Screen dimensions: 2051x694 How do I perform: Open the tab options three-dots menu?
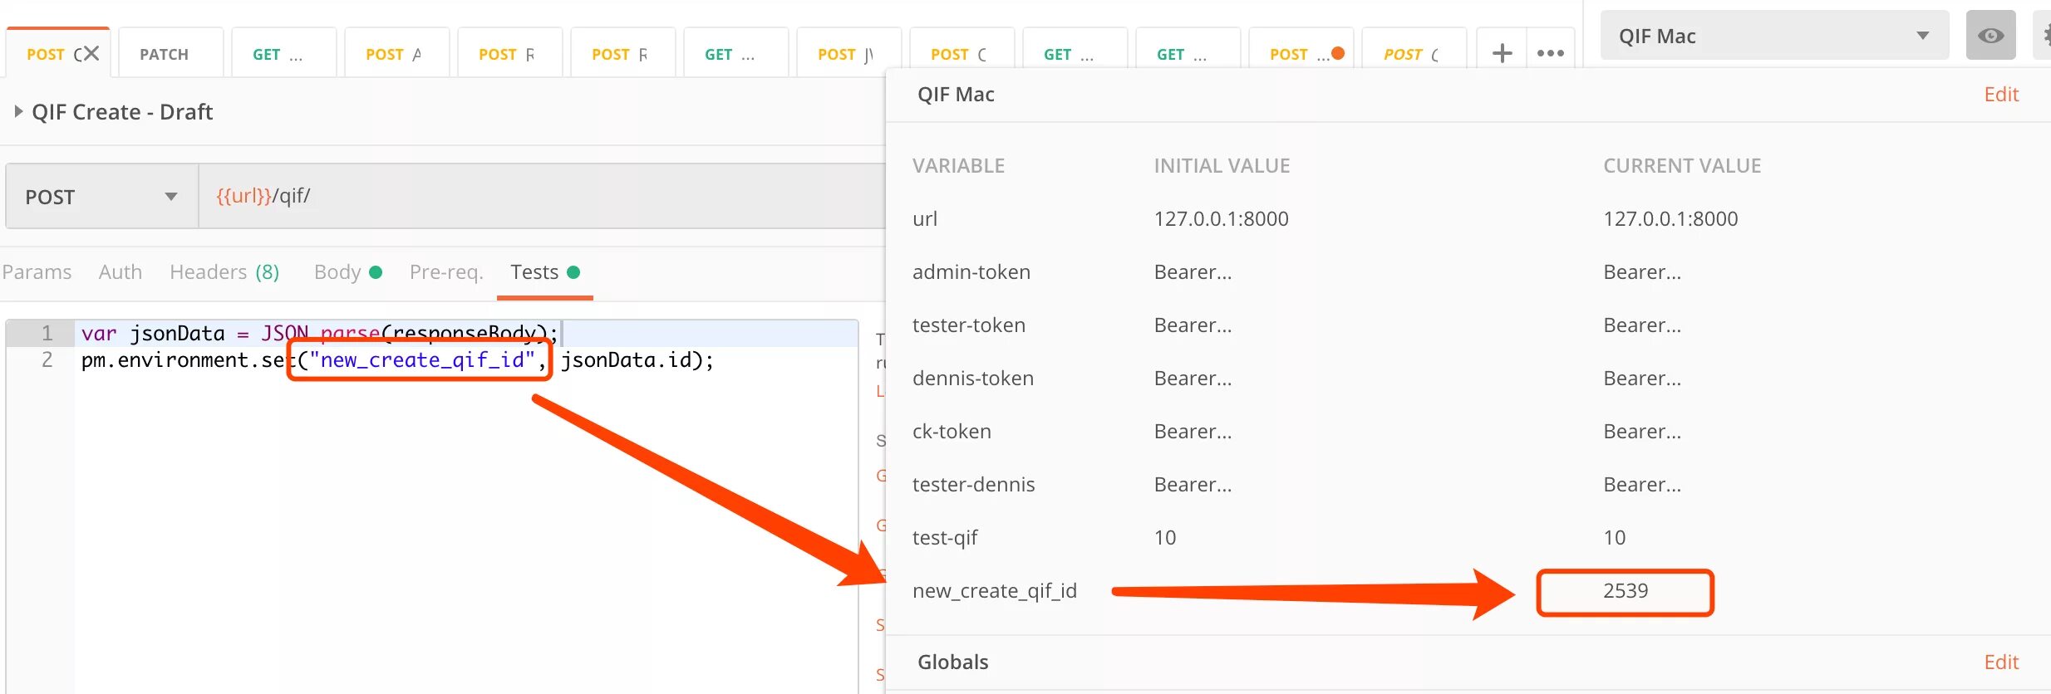click(x=1551, y=53)
